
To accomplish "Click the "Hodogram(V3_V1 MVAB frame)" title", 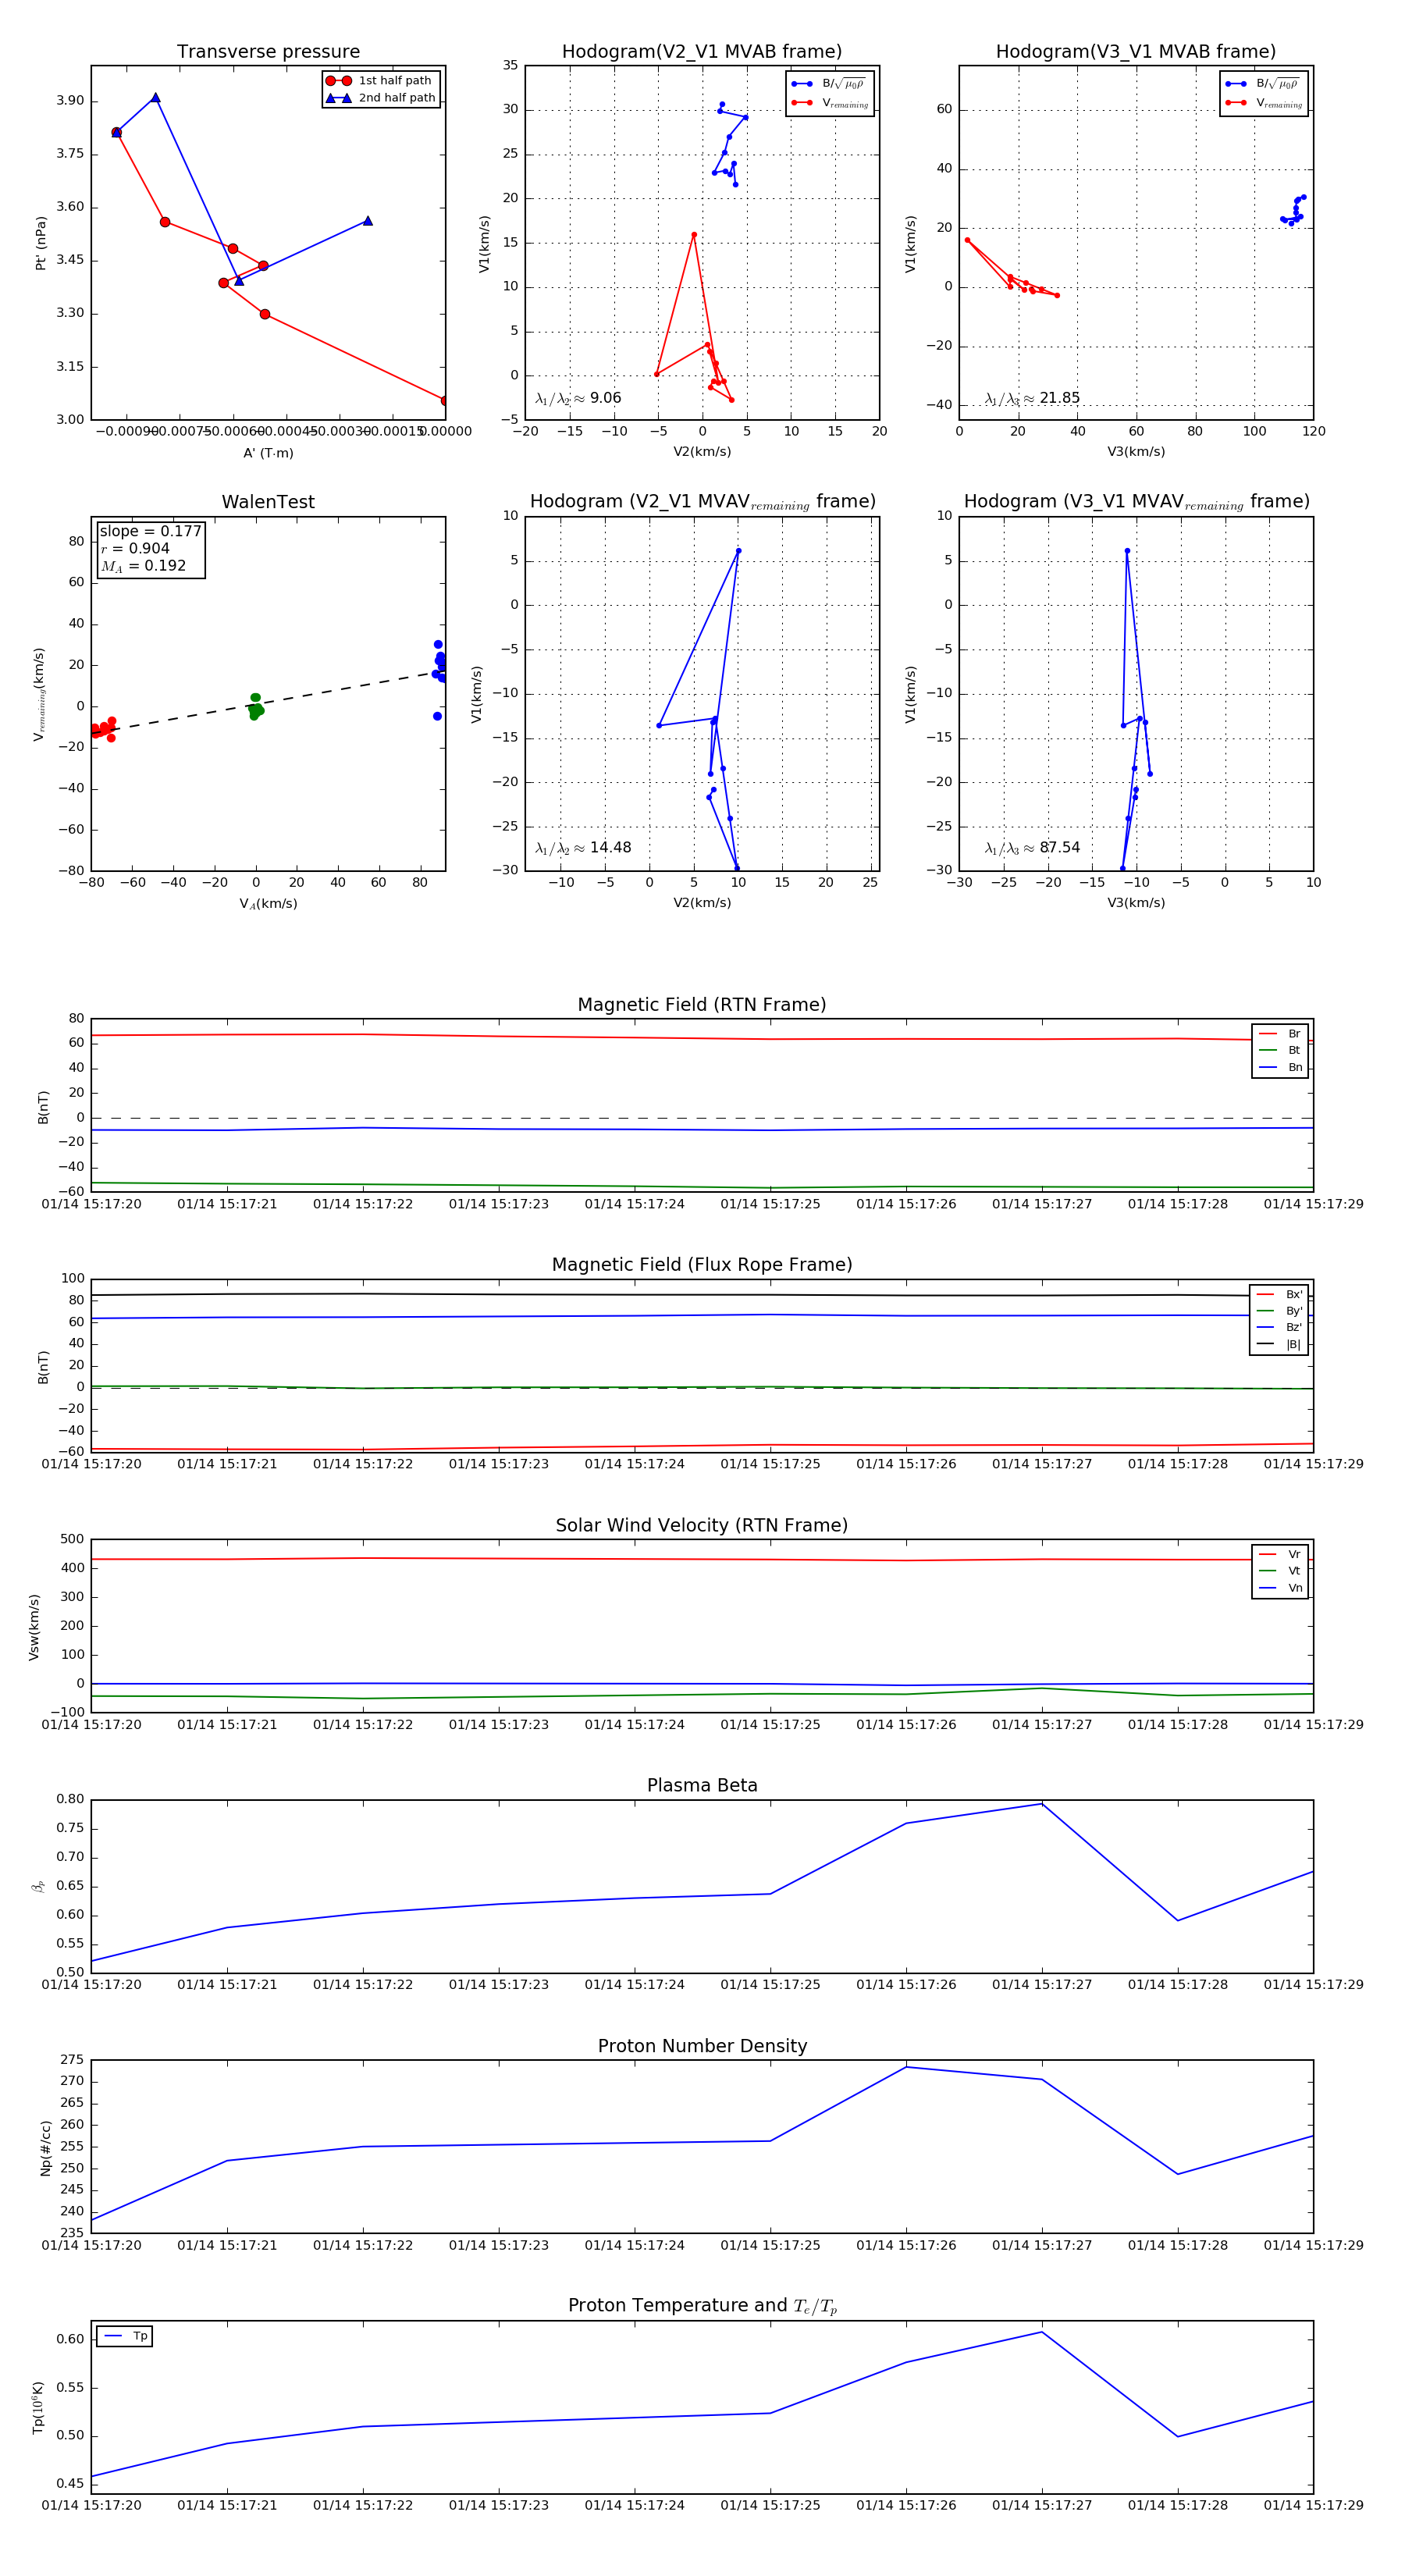I will point(1136,52).
